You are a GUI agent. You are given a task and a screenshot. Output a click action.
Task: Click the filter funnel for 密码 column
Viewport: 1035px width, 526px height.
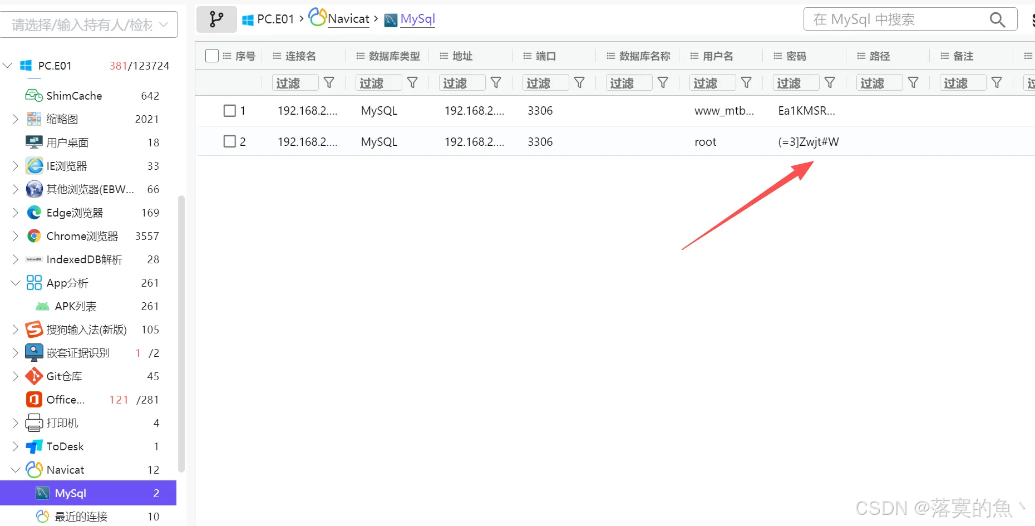[x=830, y=83]
